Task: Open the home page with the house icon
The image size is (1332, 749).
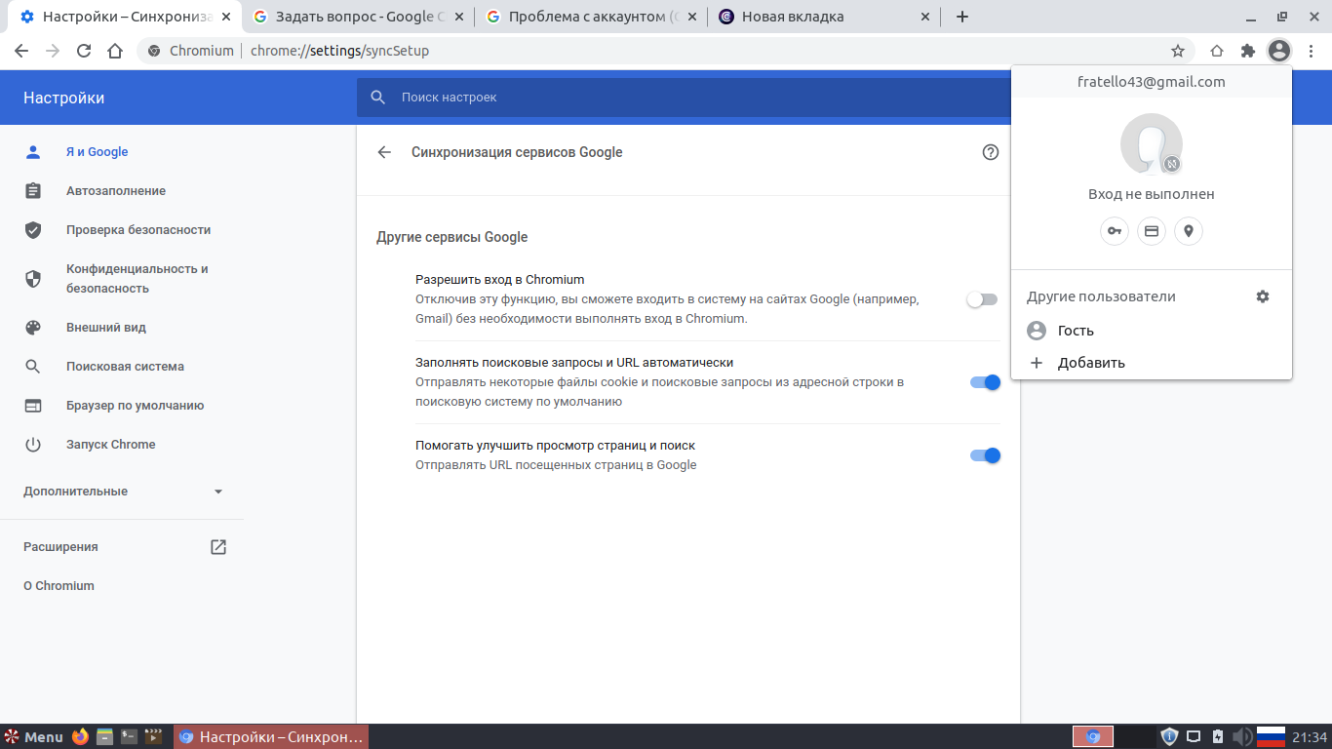Action: [x=115, y=51]
